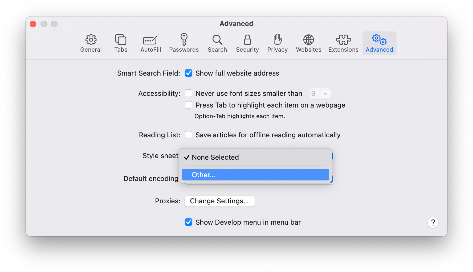Click Change Settings... for Proxies

220,201
